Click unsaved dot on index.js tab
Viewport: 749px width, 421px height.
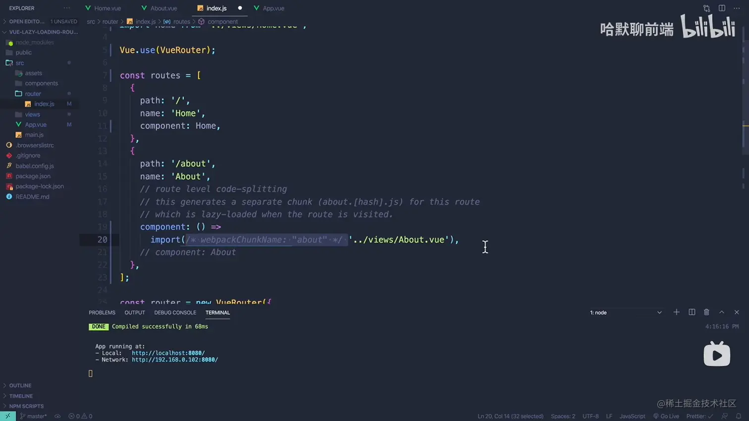[240, 8]
